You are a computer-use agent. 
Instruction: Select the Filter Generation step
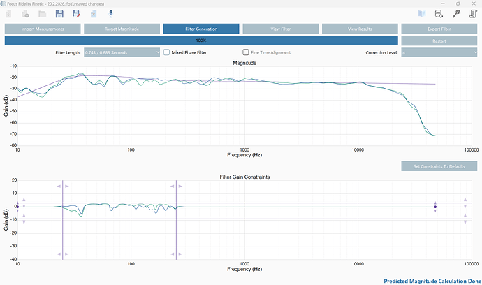(x=201, y=29)
